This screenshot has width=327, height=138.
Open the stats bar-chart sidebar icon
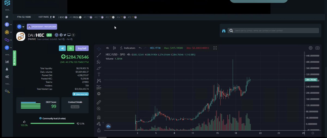(7, 62)
